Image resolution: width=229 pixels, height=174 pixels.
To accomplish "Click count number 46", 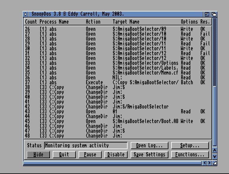I will coord(27,126).
